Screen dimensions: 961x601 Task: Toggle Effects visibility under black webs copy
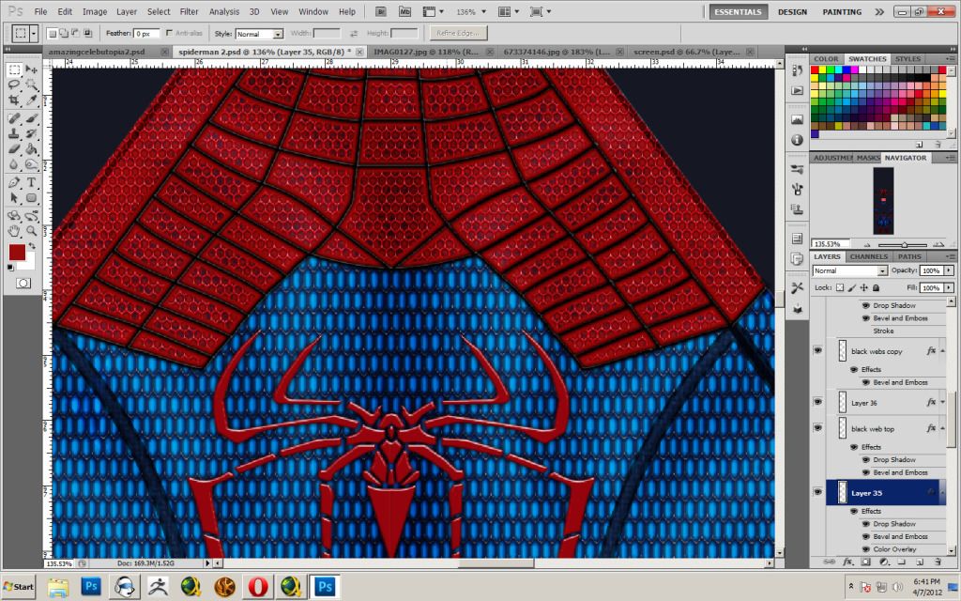[x=854, y=370]
